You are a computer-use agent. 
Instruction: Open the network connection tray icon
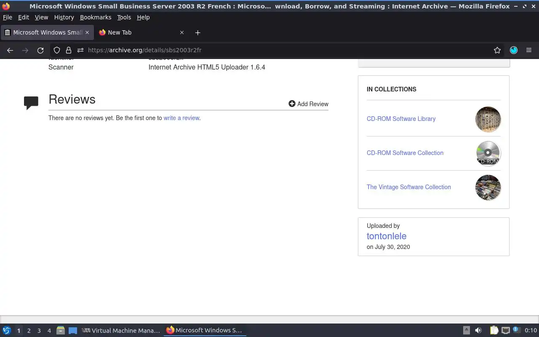pyautogui.click(x=506, y=330)
